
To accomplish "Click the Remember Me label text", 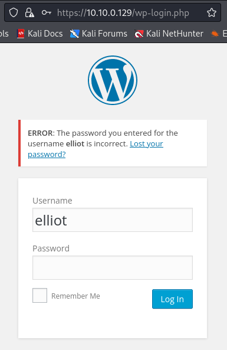I will point(75,296).
